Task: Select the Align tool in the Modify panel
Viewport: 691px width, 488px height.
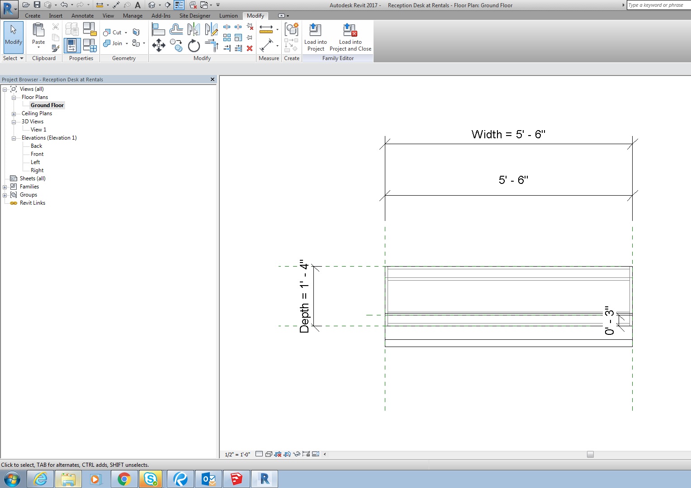Action: [x=158, y=28]
